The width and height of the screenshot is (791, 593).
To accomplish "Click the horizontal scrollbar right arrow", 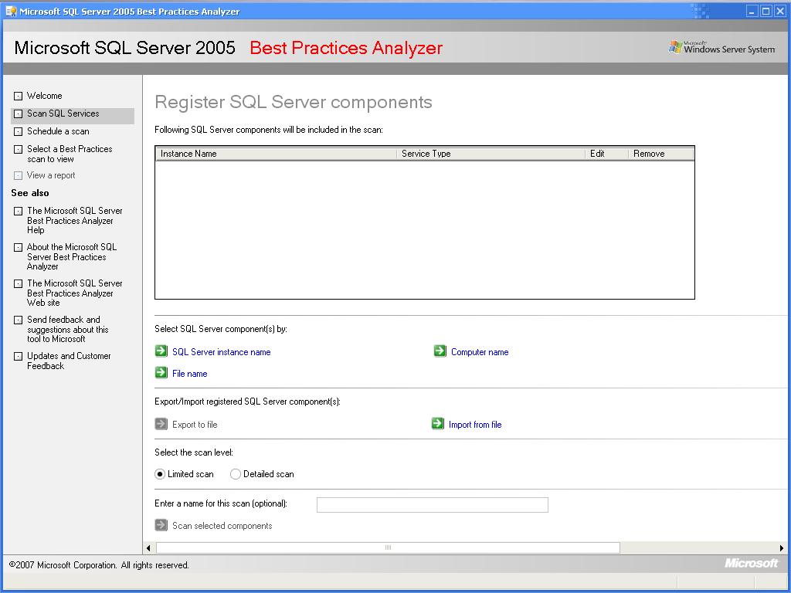I will tap(782, 547).
